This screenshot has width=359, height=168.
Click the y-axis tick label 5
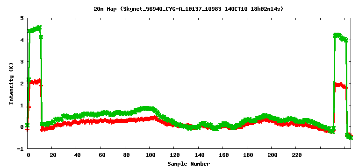[22, 18]
